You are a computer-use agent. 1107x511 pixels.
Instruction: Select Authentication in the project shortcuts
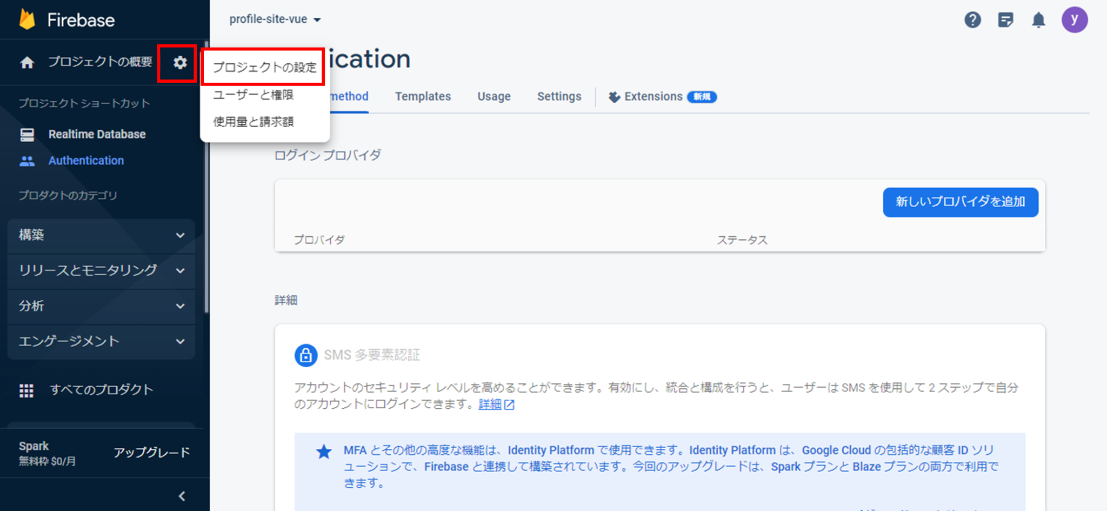pos(86,161)
